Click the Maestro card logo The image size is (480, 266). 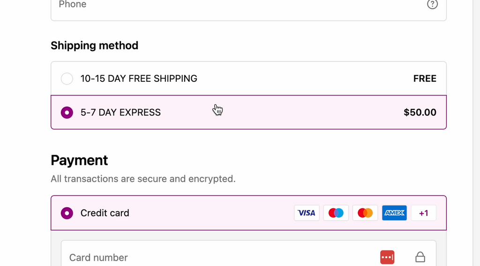click(x=336, y=213)
